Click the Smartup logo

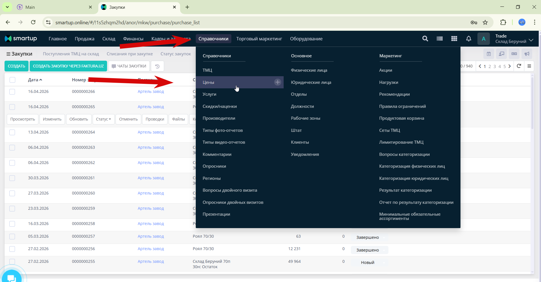(21, 38)
